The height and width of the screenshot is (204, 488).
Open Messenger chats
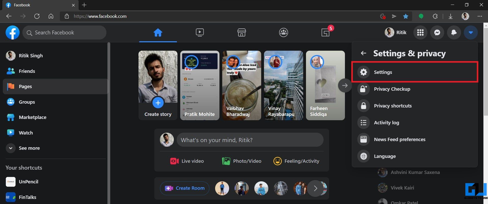[437, 32]
